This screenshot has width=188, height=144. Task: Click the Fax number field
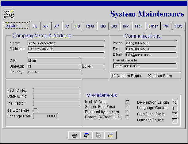151,49
